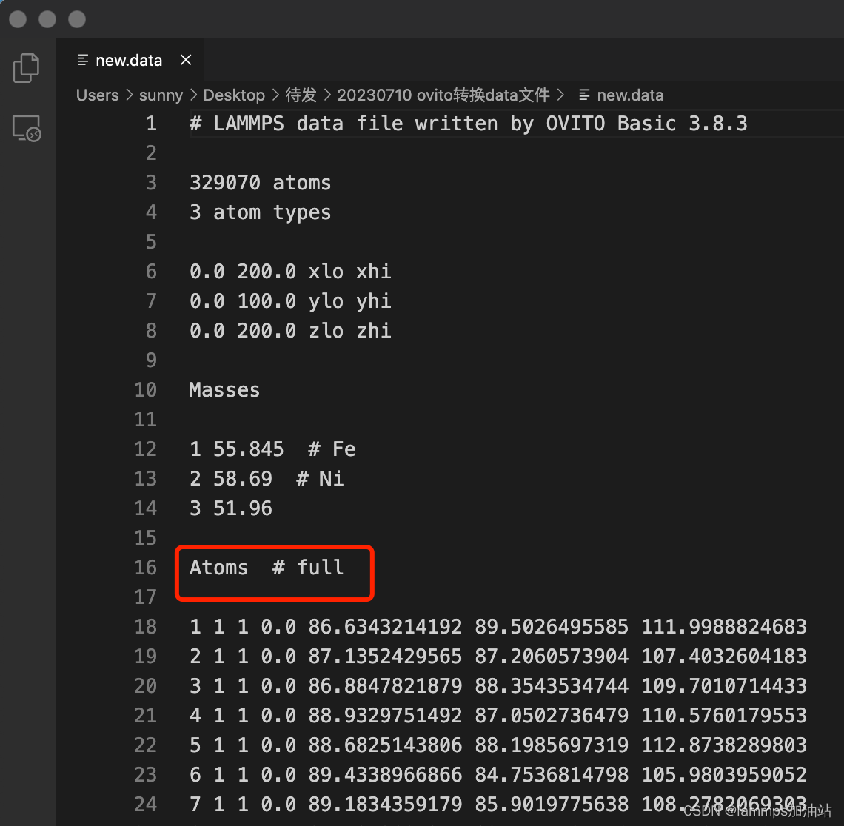
Task: Open the sunny breadcrumb dropdown
Action: click(x=161, y=95)
